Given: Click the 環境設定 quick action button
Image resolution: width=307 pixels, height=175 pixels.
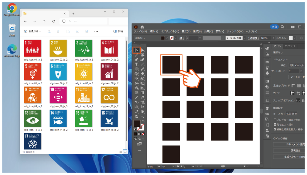Looking at the screenshot, I should click(x=289, y=150).
